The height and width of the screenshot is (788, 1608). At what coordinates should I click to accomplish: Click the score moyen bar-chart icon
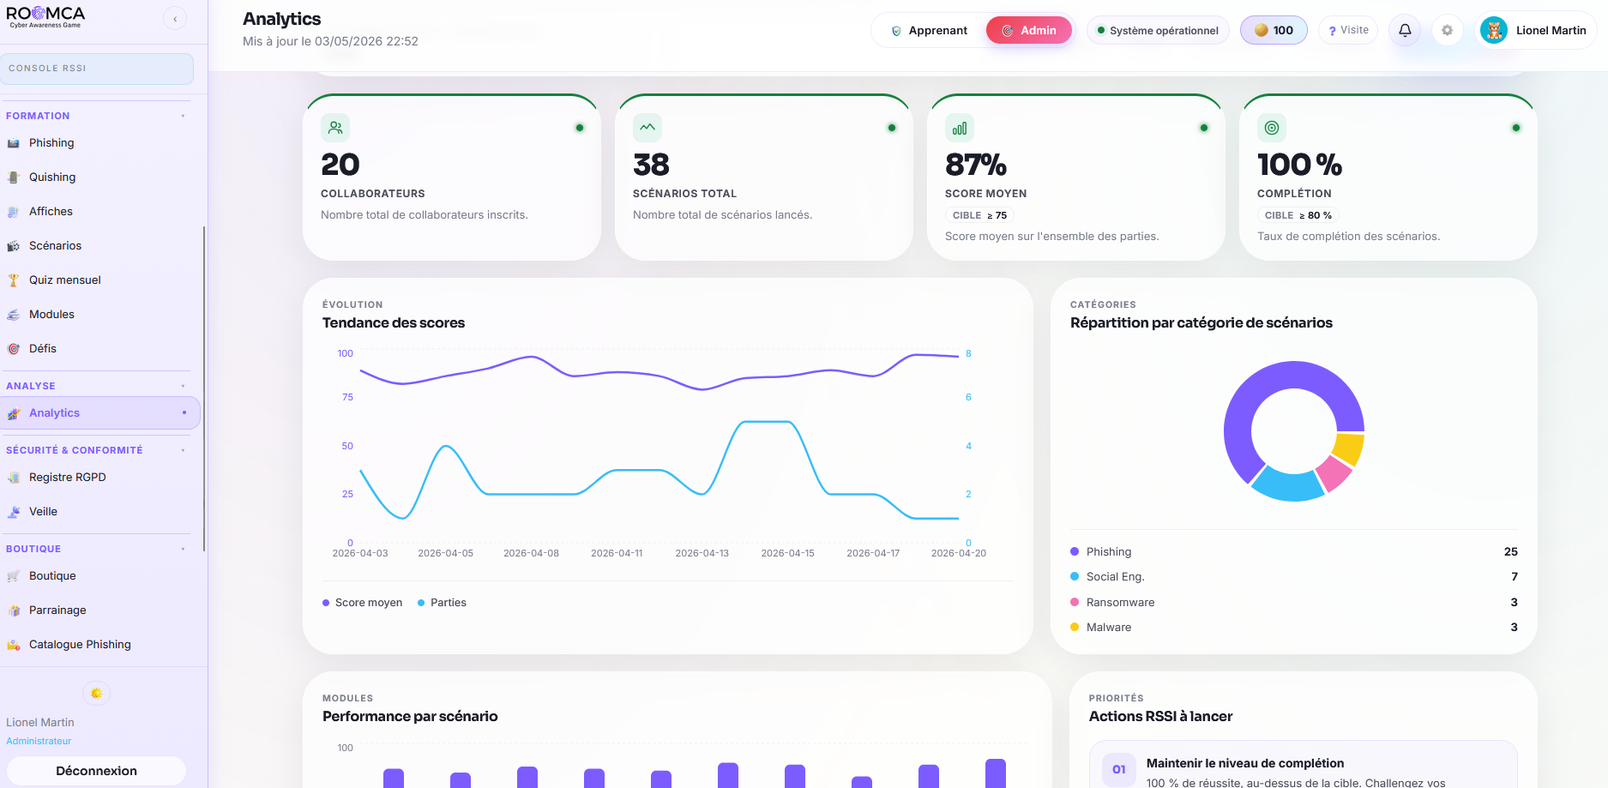(960, 128)
